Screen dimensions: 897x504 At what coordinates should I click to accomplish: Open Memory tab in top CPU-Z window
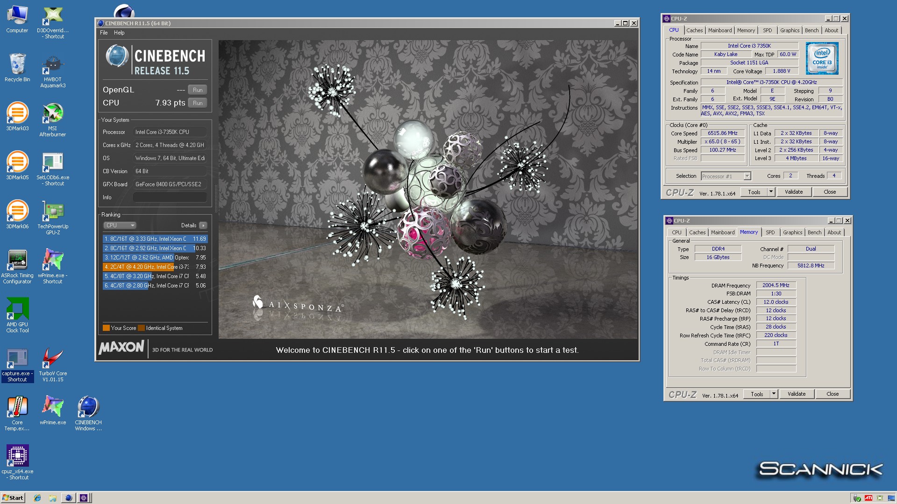tap(746, 30)
